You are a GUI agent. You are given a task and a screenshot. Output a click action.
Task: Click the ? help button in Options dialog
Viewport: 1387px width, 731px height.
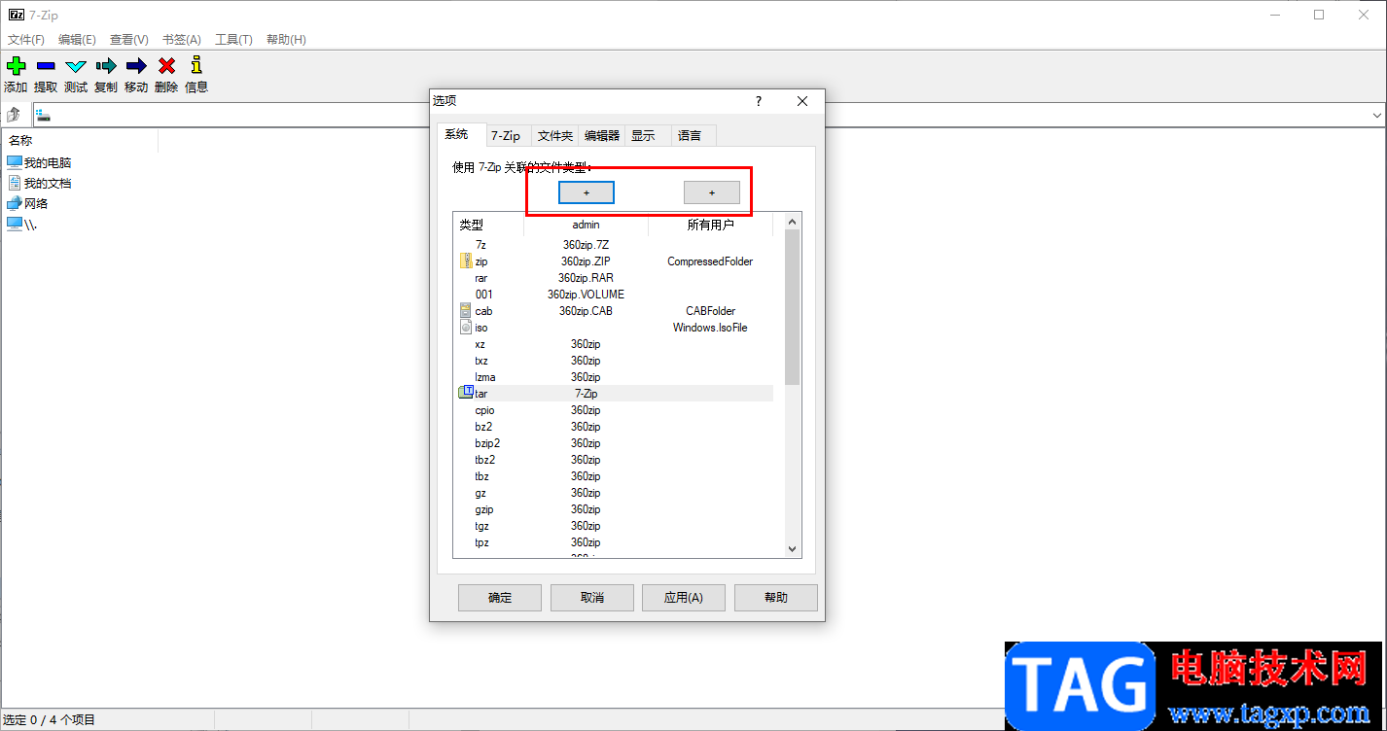[759, 101]
